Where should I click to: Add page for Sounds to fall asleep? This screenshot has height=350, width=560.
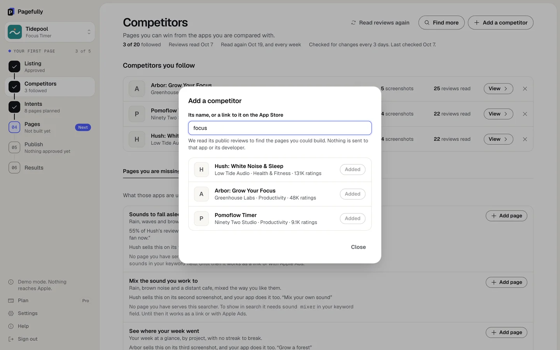[x=506, y=216]
